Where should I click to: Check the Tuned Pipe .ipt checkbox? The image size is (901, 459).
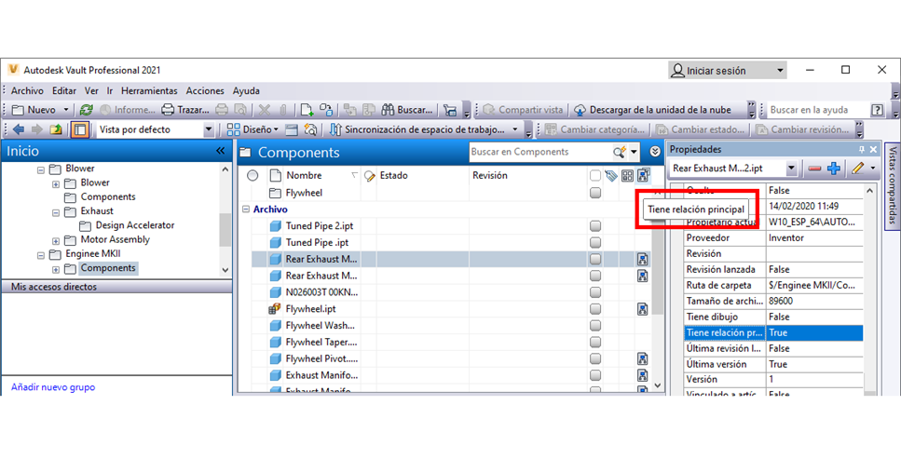[595, 242]
